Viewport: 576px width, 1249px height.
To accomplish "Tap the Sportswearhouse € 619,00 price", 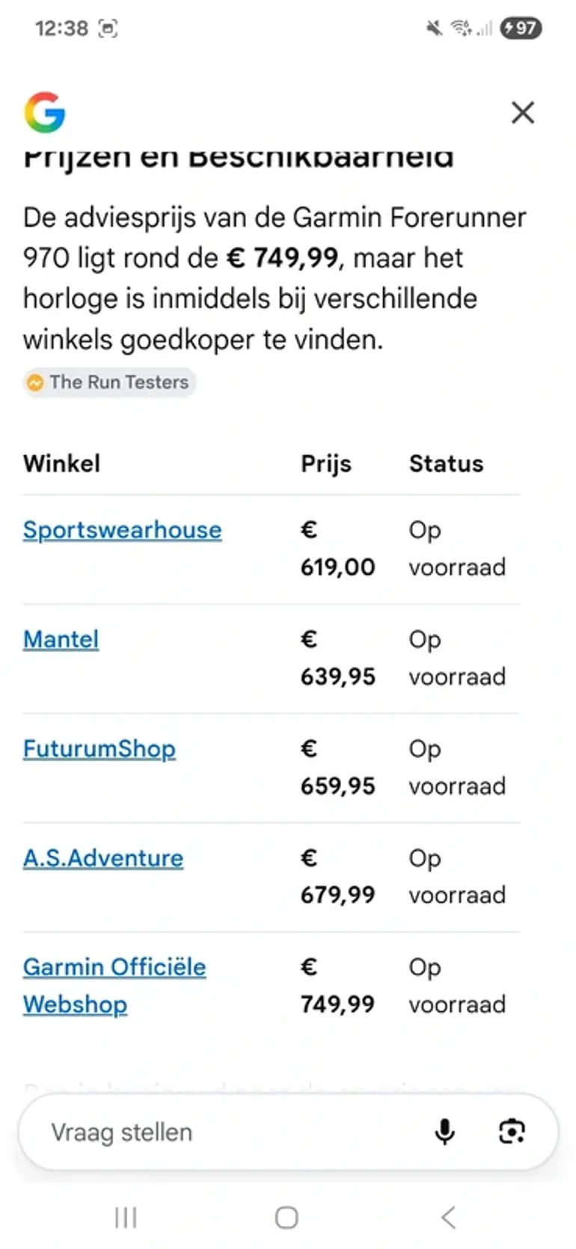I will [337, 549].
